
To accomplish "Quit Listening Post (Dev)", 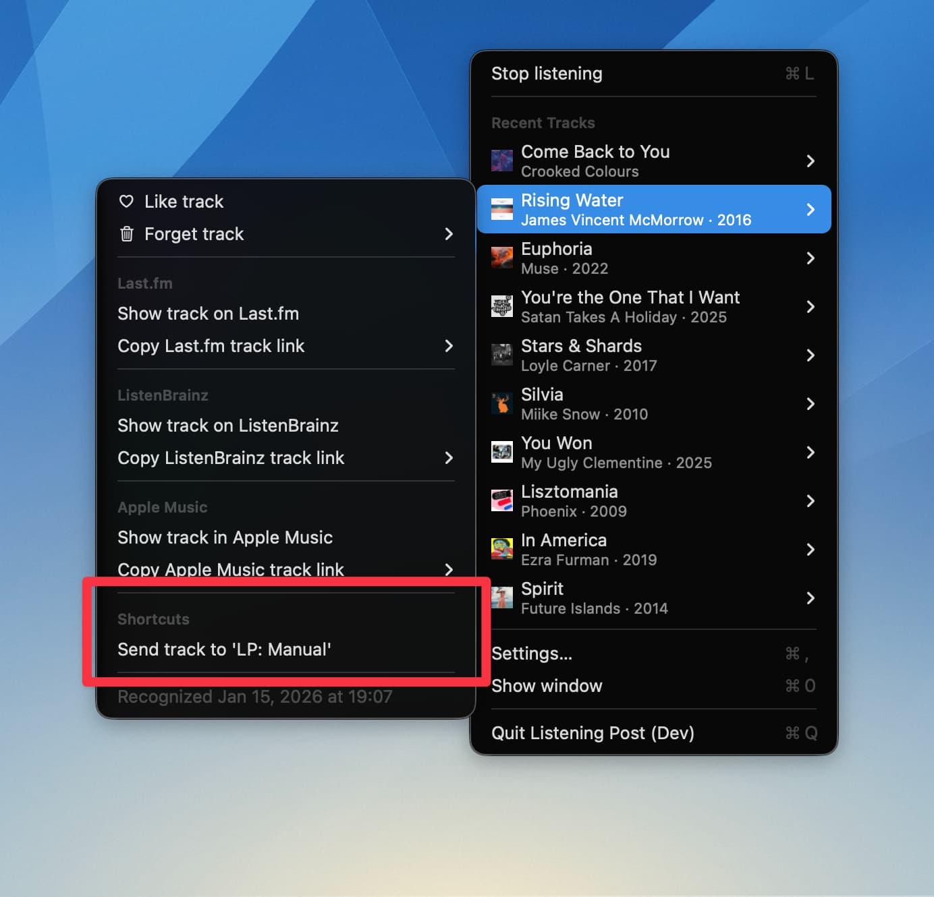I will [x=593, y=733].
